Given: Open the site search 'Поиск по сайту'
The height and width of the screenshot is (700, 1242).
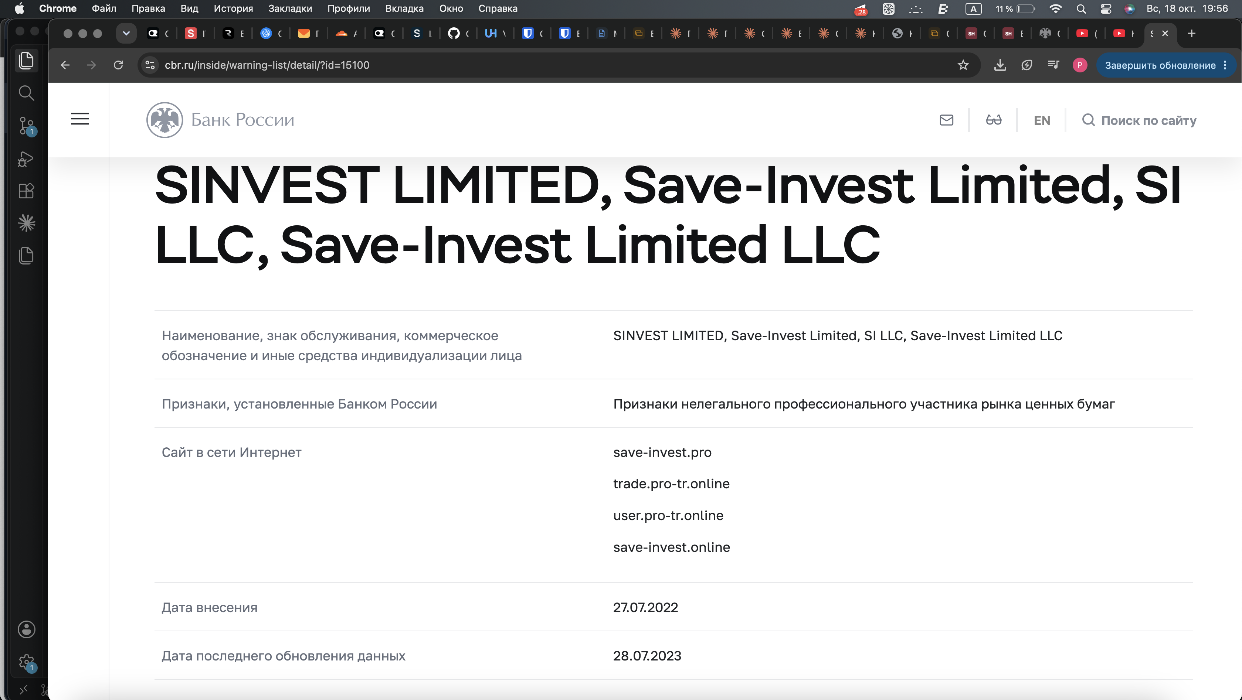Looking at the screenshot, I should pos(1139,120).
